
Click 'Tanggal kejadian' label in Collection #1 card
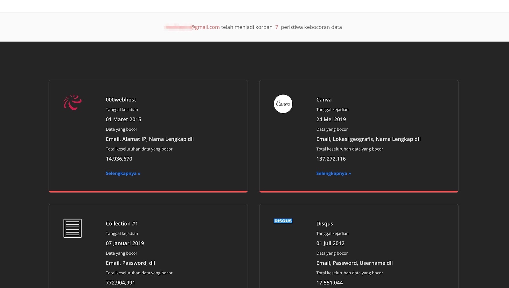coord(122,233)
